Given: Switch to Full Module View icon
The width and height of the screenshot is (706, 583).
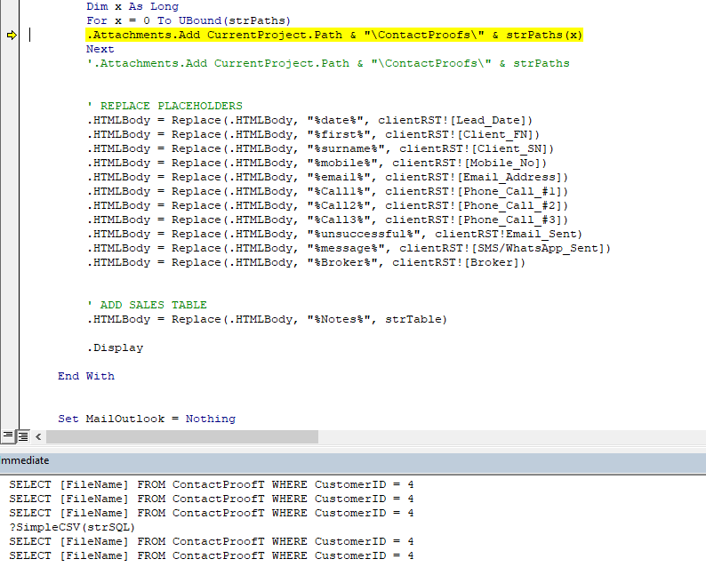Looking at the screenshot, I should pyautogui.click(x=23, y=436).
